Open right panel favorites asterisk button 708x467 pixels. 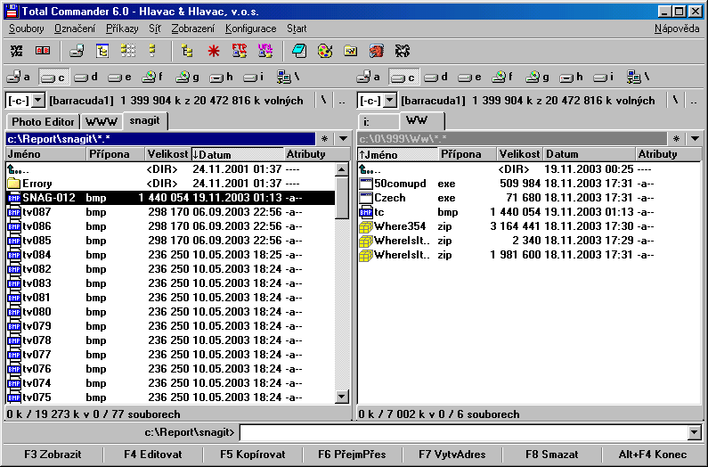[677, 139]
